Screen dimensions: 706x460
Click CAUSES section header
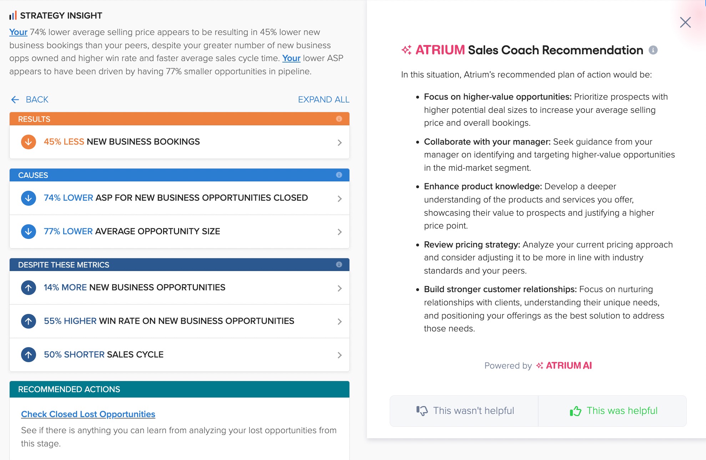tap(179, 175)
